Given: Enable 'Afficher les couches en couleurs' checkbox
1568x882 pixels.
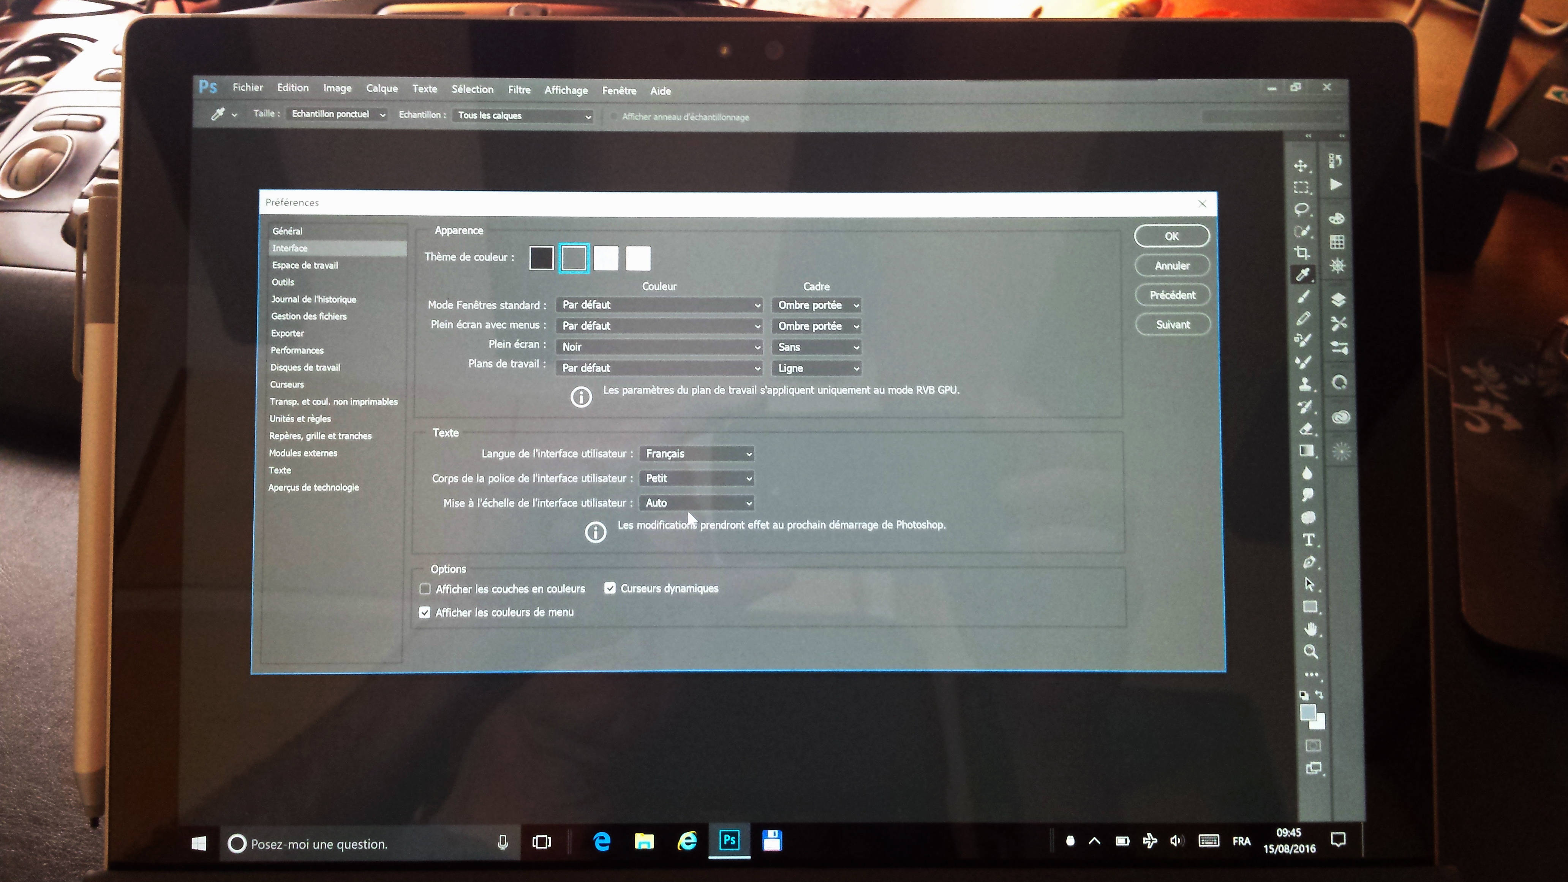Looking at the screenshot, I should (425, 589).
